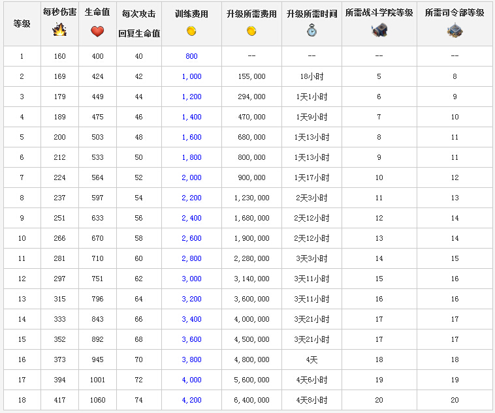Select the 等级 column header
This screenshot has width=495, height=413.
pos(22,23)
